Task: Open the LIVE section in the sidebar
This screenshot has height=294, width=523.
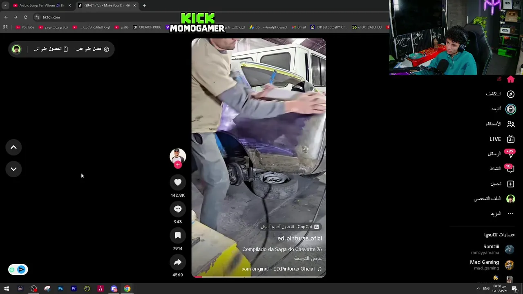Action: tap(502, 139)
